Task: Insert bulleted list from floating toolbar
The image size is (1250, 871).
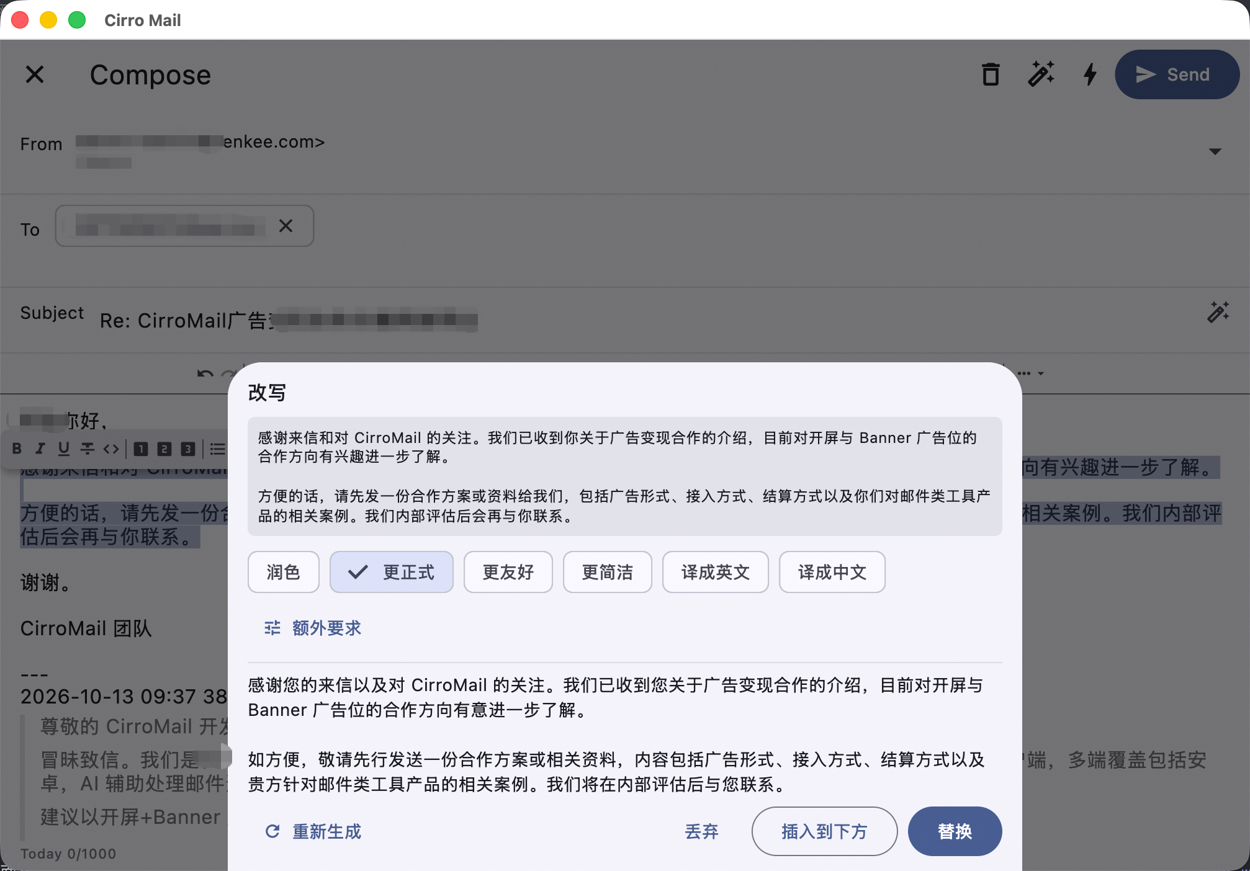Action: coord(217,449)
